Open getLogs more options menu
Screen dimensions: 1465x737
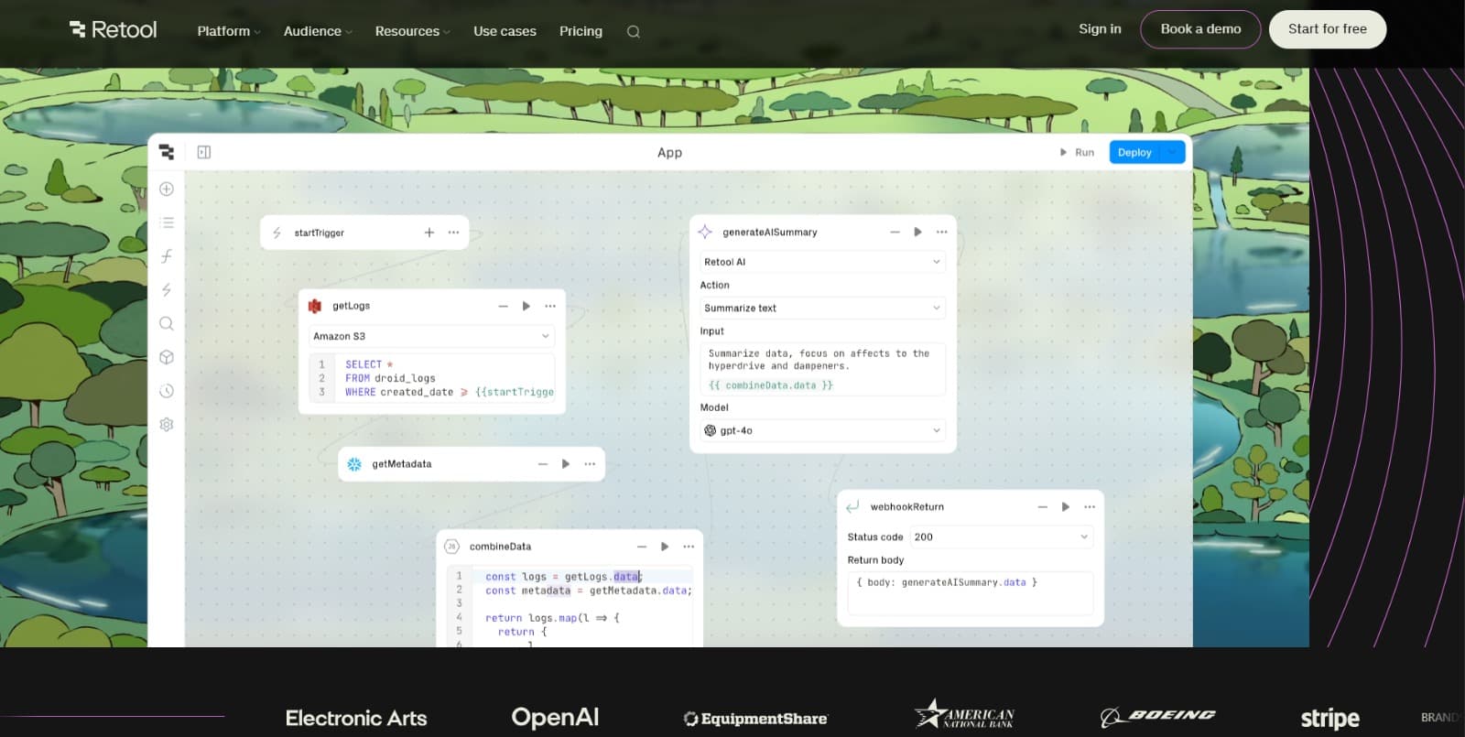[x=550, y=306]
